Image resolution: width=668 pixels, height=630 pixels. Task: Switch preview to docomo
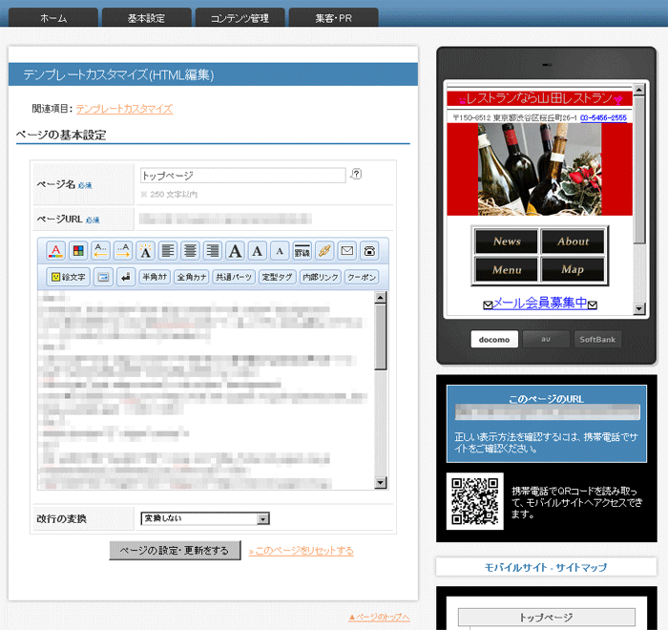pos(494,339)
